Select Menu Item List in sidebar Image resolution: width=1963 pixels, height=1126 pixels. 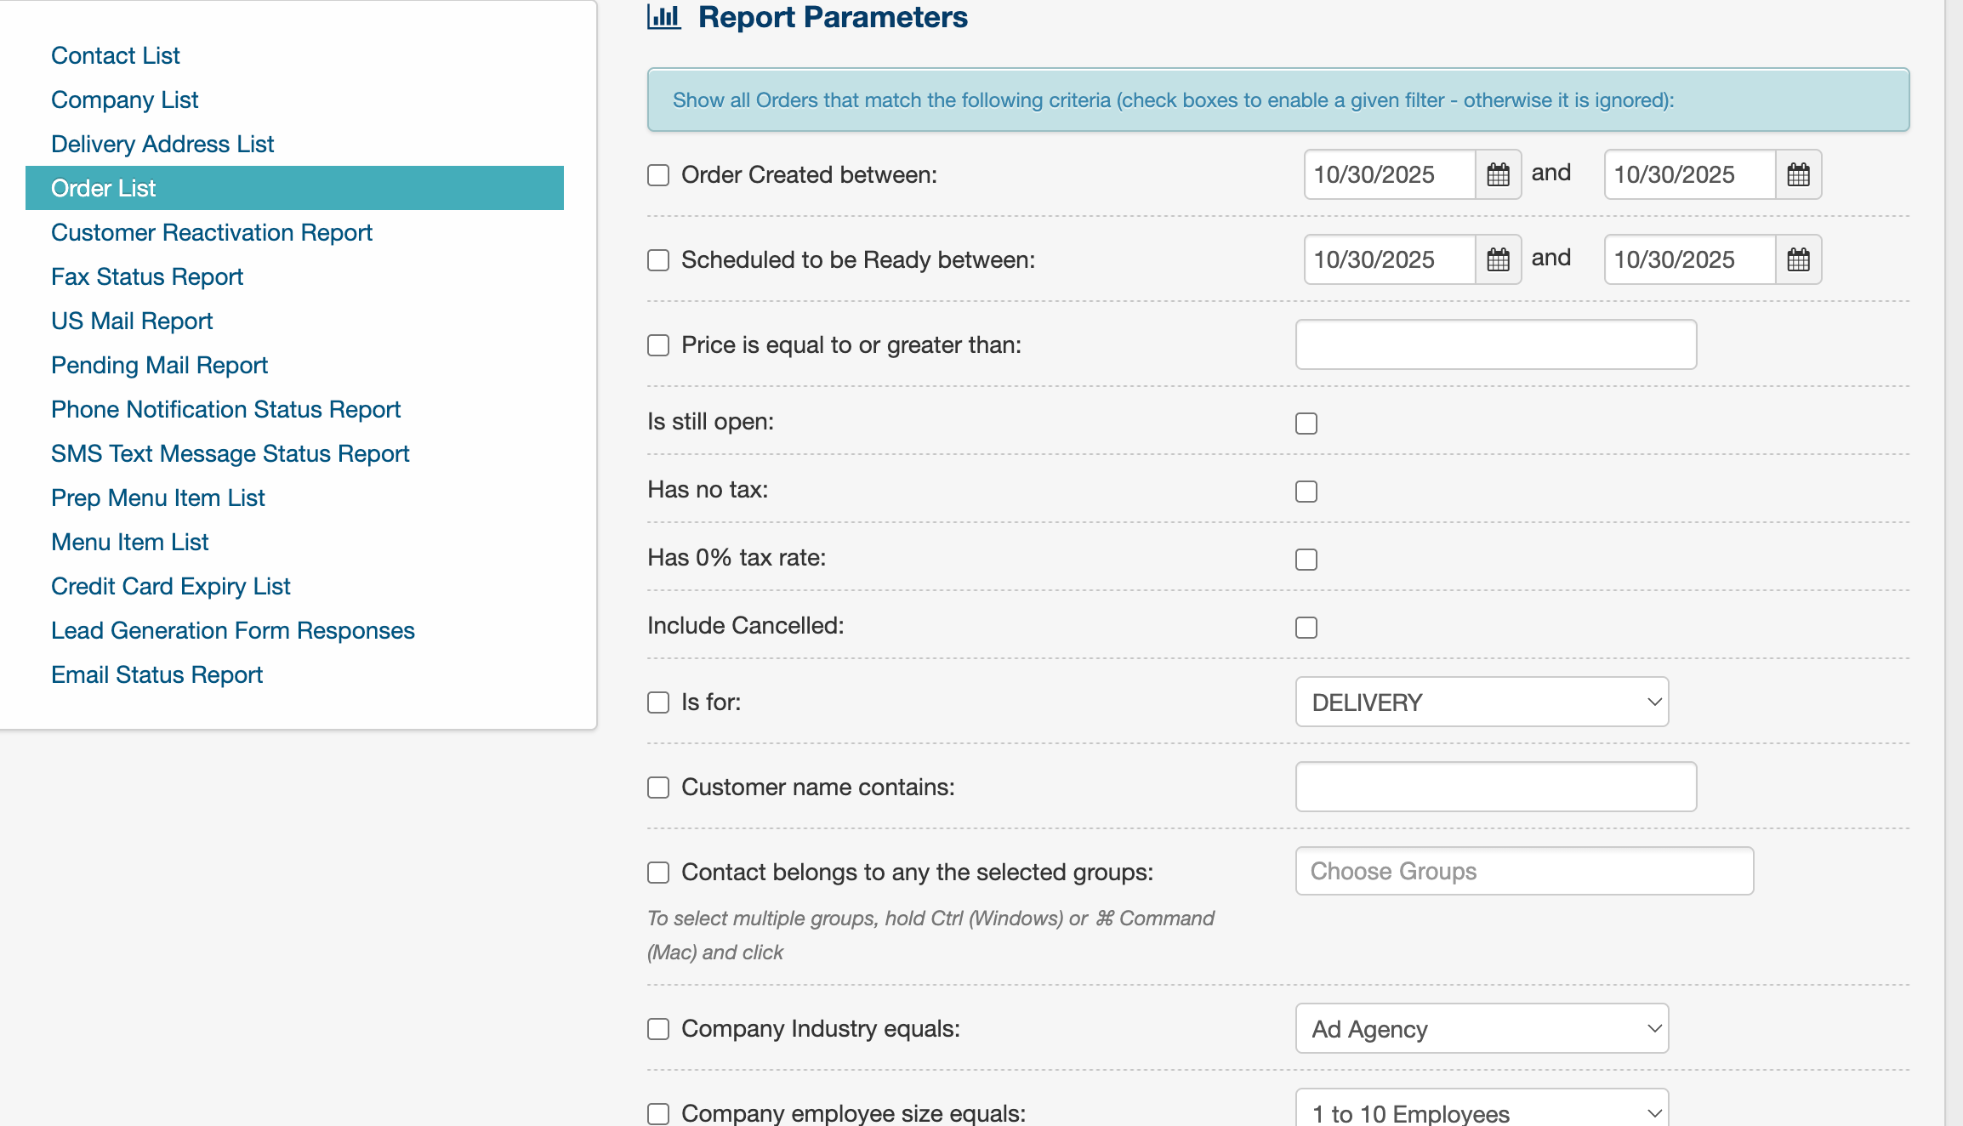(130, 542)
